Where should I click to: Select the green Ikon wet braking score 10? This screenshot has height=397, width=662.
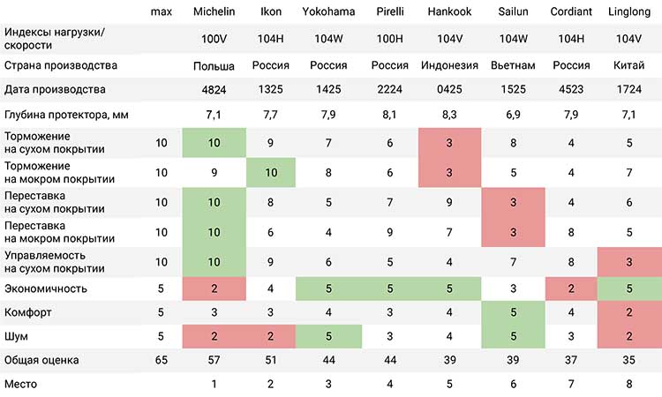click(x=271, y=173)
